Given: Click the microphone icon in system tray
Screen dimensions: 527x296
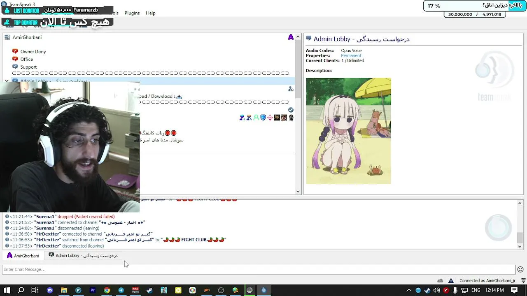Looking at the screenshot, I should coord(455,290).
